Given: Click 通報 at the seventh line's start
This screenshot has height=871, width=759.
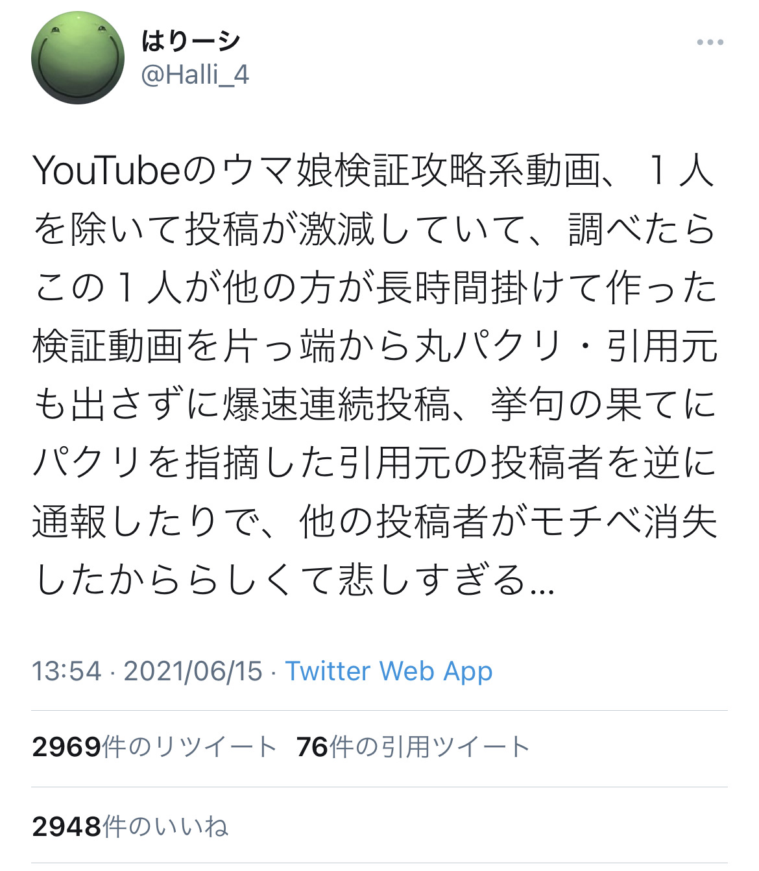Looking at the screenshot, I should point(69,521).
